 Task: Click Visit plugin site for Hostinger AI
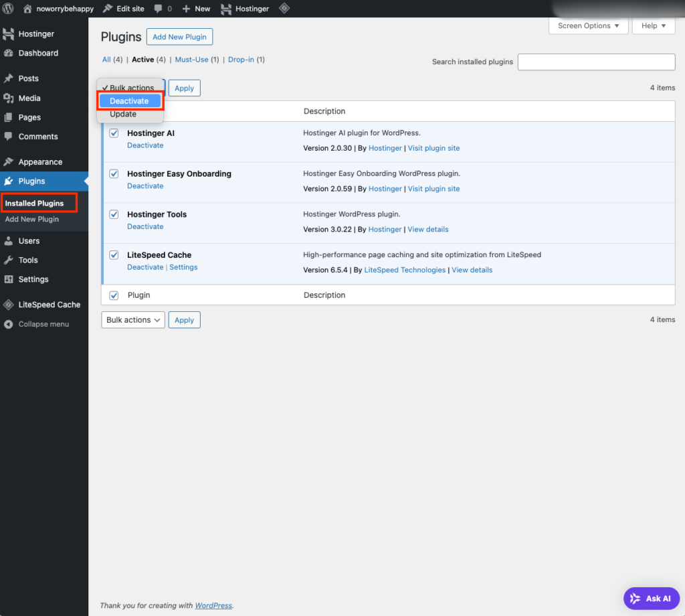pyautogui.click(x=433, y=148)
